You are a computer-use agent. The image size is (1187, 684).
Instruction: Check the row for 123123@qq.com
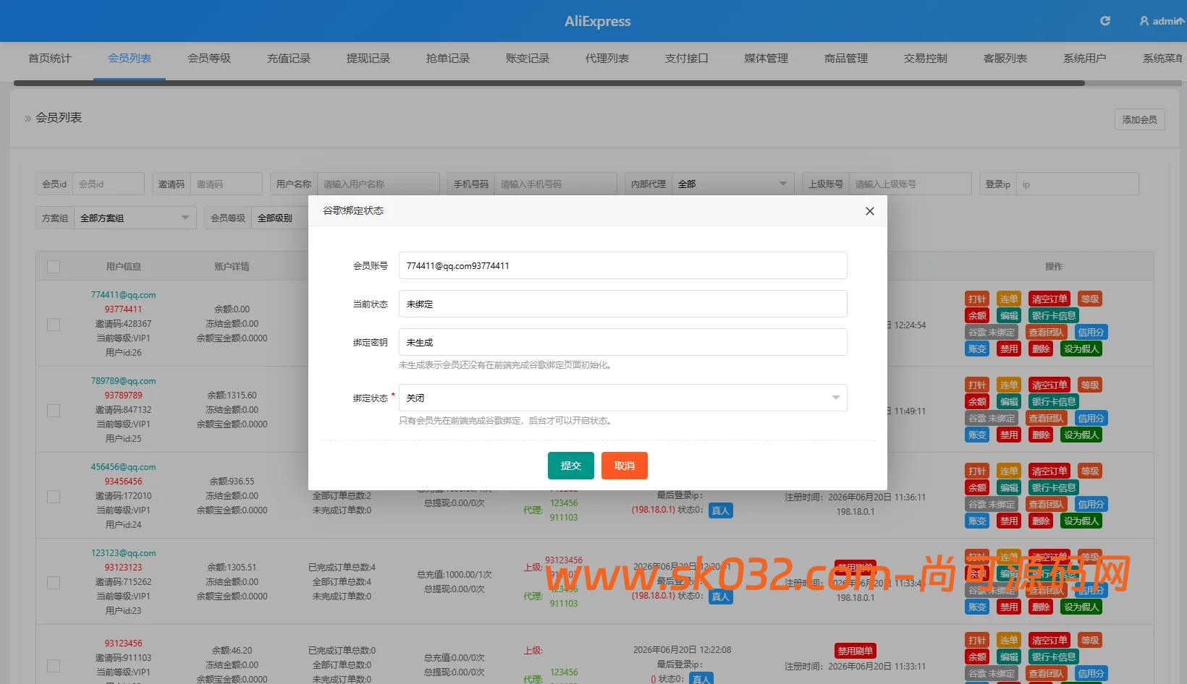point(54,583)
